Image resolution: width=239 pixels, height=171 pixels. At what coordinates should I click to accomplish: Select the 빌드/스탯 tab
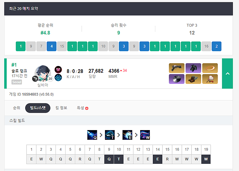point(38,108)
